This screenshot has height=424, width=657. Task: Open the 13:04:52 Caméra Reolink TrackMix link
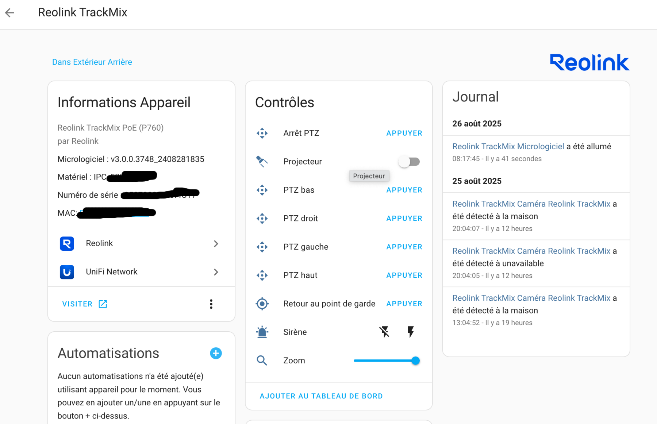[x=531, y=298]
